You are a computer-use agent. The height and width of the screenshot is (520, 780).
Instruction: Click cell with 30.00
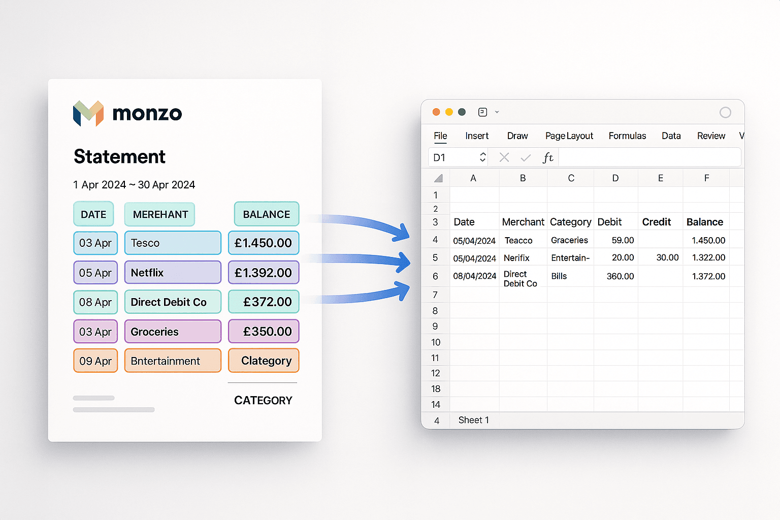tap(661, 257)
